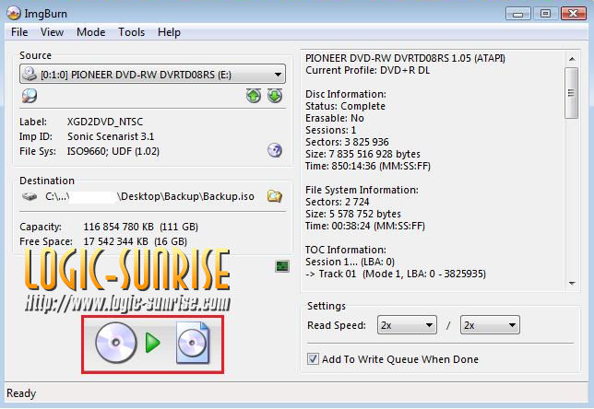The height and width of the screenshot is (409, 594).
Task: Open the first Read Speed 2x dropdown
Action: click(407, 326)
